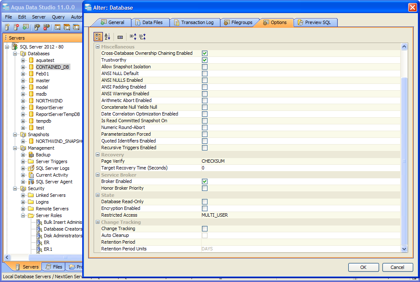Collapse the Change Tracking category
The width and height of the screenshot is (420, 282).
98,222
